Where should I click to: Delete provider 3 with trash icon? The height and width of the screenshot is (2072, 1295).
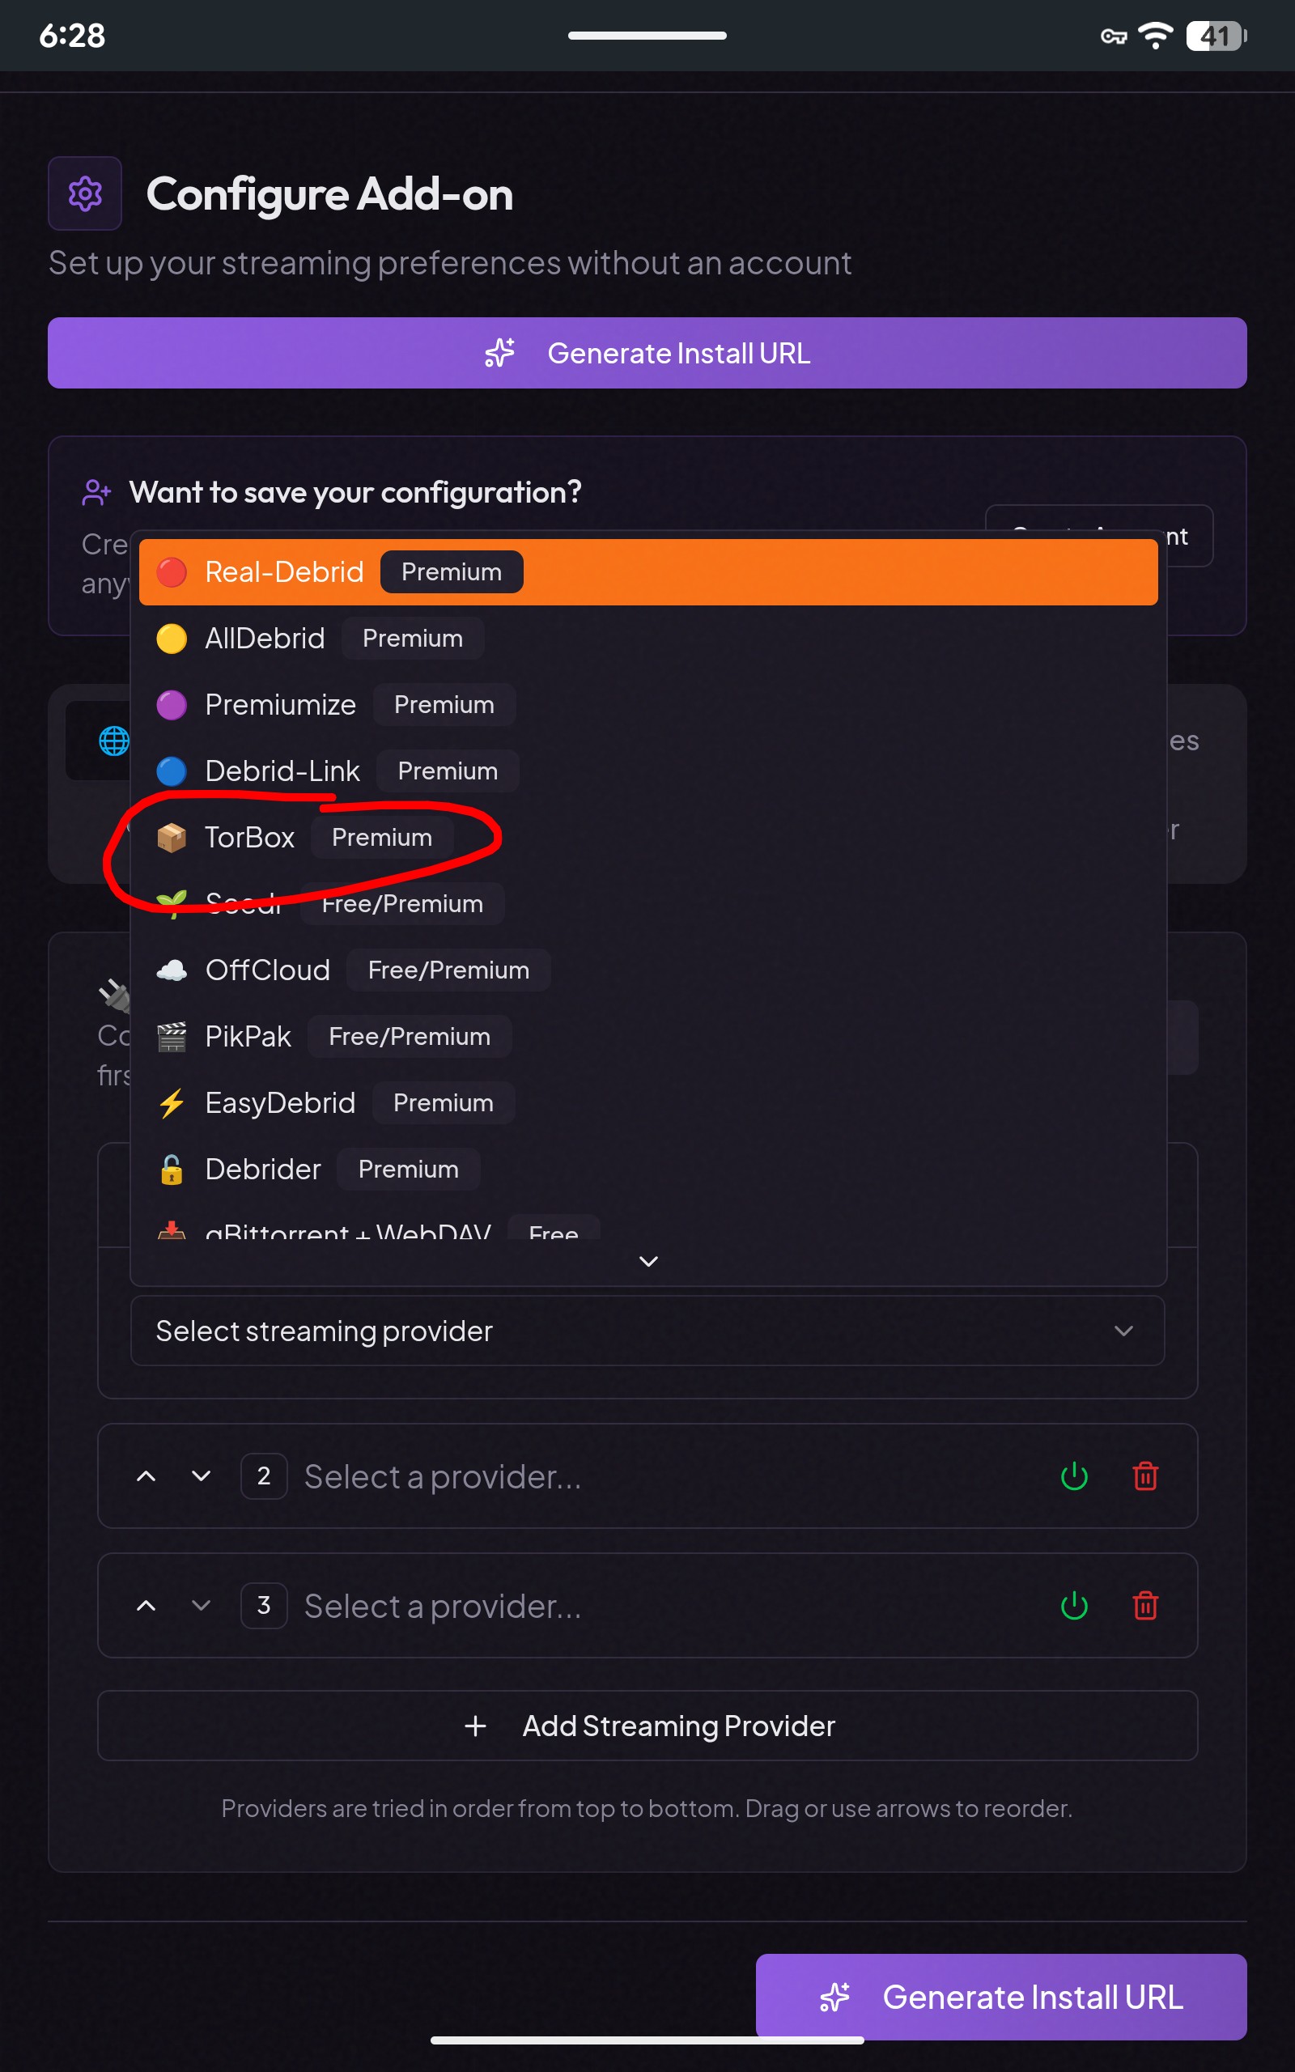pos(1145,1605)
